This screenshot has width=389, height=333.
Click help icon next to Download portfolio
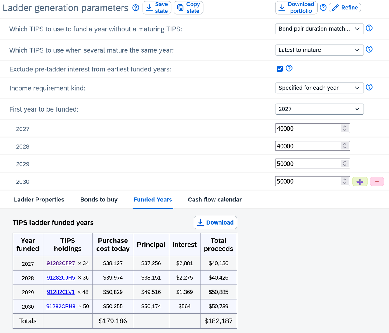click(x=323, y=8)
